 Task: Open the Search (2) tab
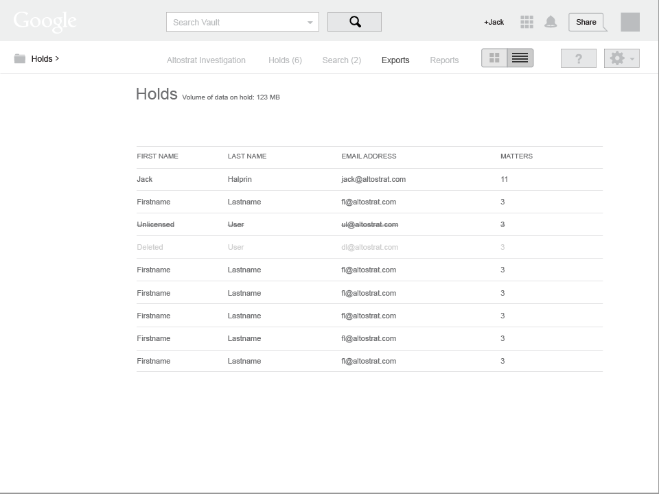click(x=342, y=60)
